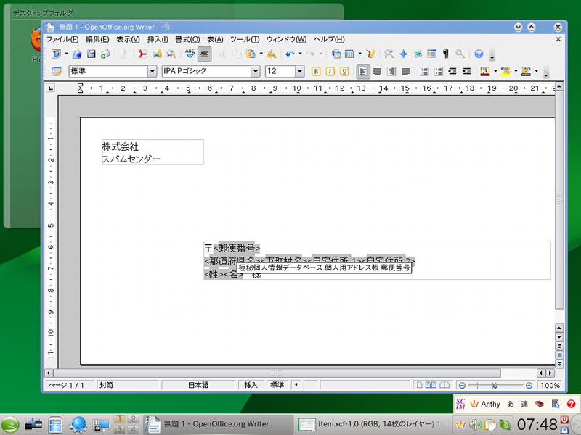Click the zoom slider in status bar
581x435 pixels.
coord(495,385)
